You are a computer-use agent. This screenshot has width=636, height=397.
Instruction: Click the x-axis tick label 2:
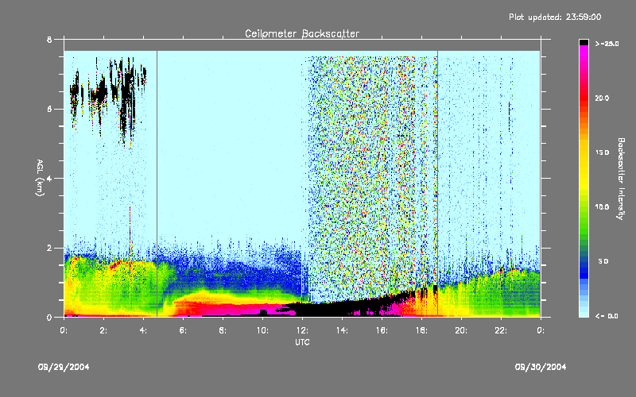point(103,330)
